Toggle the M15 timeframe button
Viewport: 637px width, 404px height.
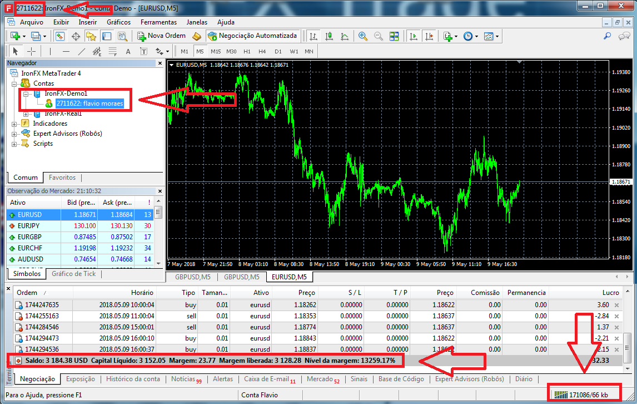tap(216, 52)
